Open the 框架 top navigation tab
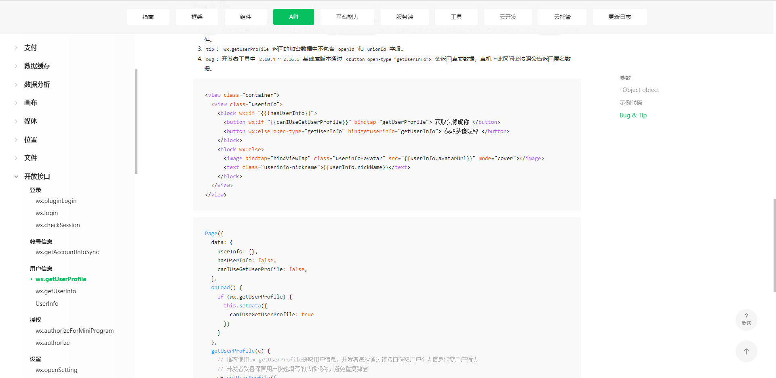 coord(197,17)
